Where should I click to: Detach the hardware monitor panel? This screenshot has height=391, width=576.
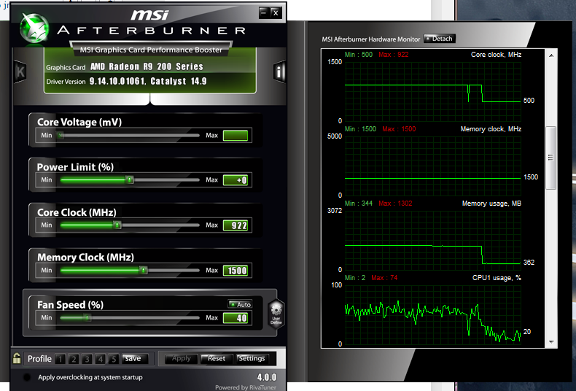click(x=440, y=39)
